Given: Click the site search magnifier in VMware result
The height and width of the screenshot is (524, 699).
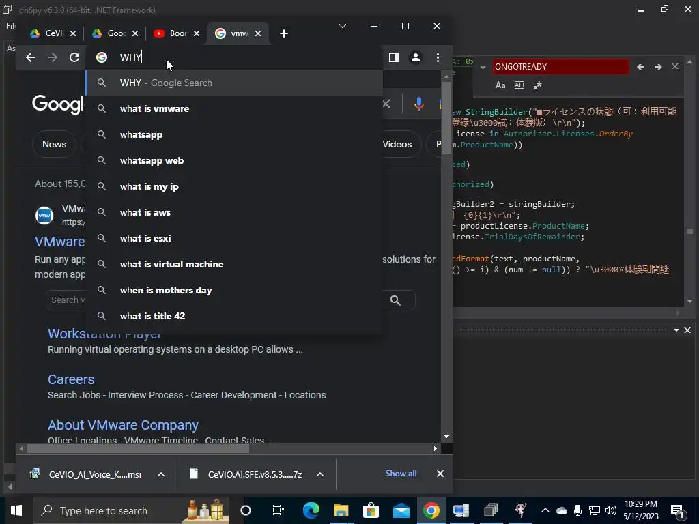Looking at the screenshot, I should (x=395, y=300).
